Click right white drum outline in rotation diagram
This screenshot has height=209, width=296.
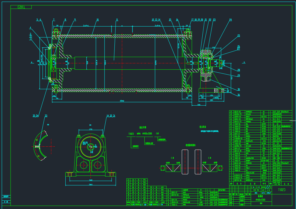coord(198,162)
